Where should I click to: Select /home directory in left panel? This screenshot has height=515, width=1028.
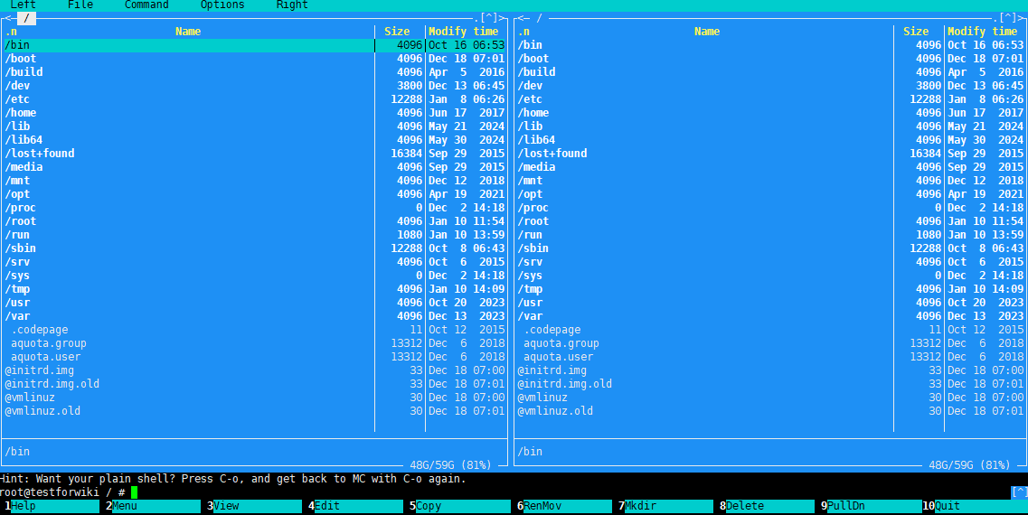255,113
